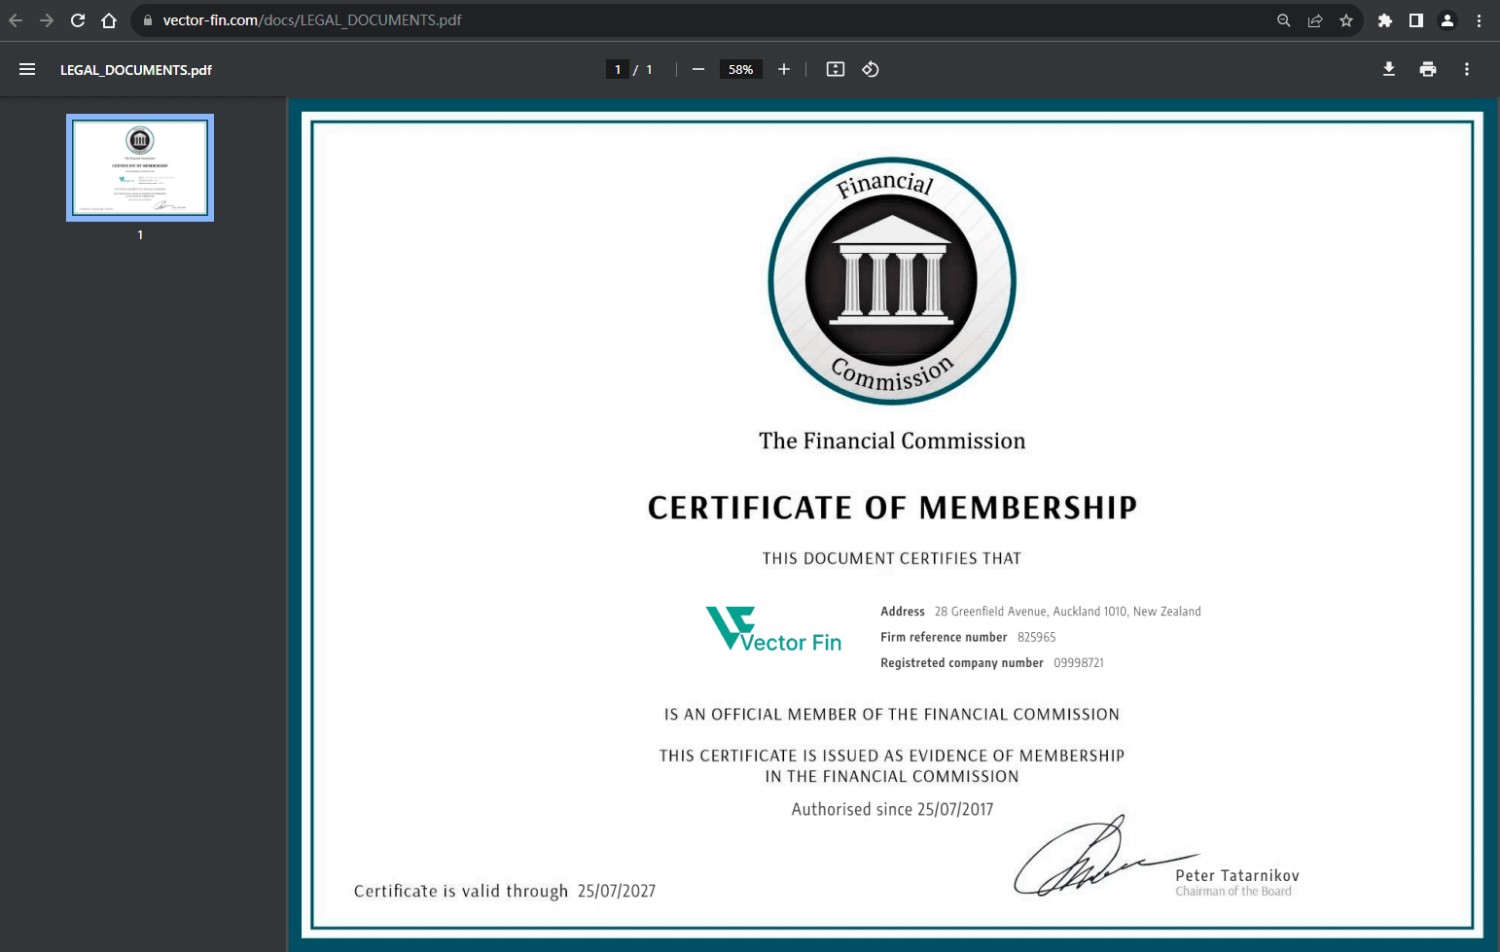Click 'The Financial Commission' title text

pos(892,441)
